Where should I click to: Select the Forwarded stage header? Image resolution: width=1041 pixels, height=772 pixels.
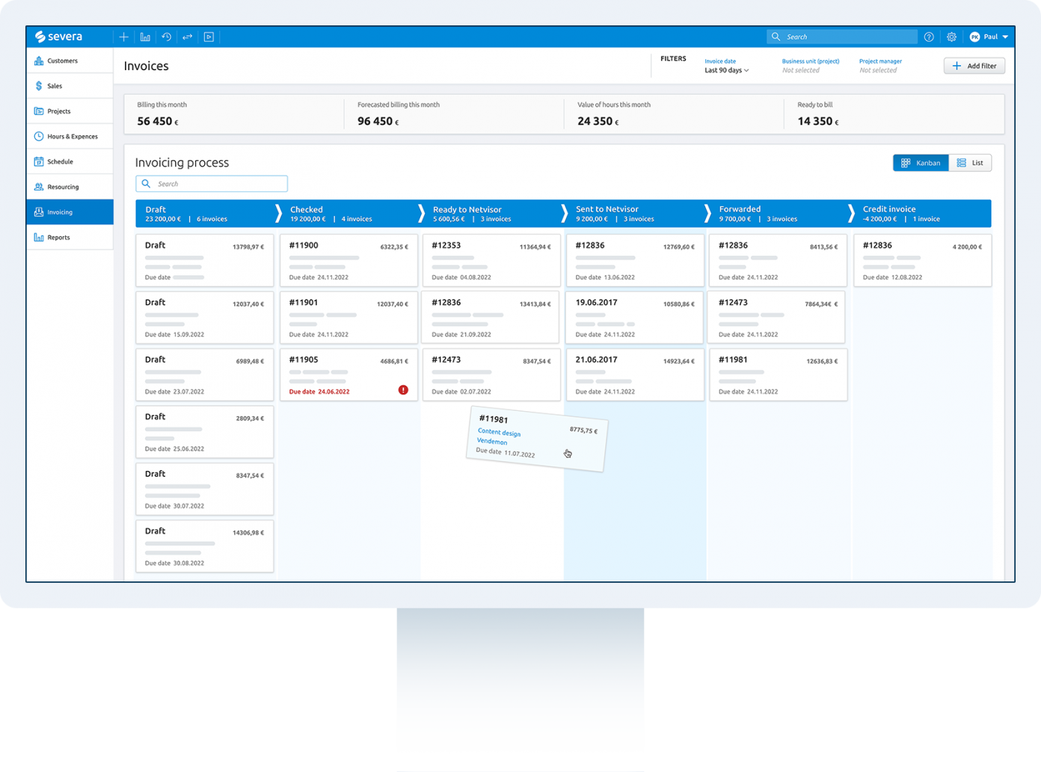pos(778,214)
